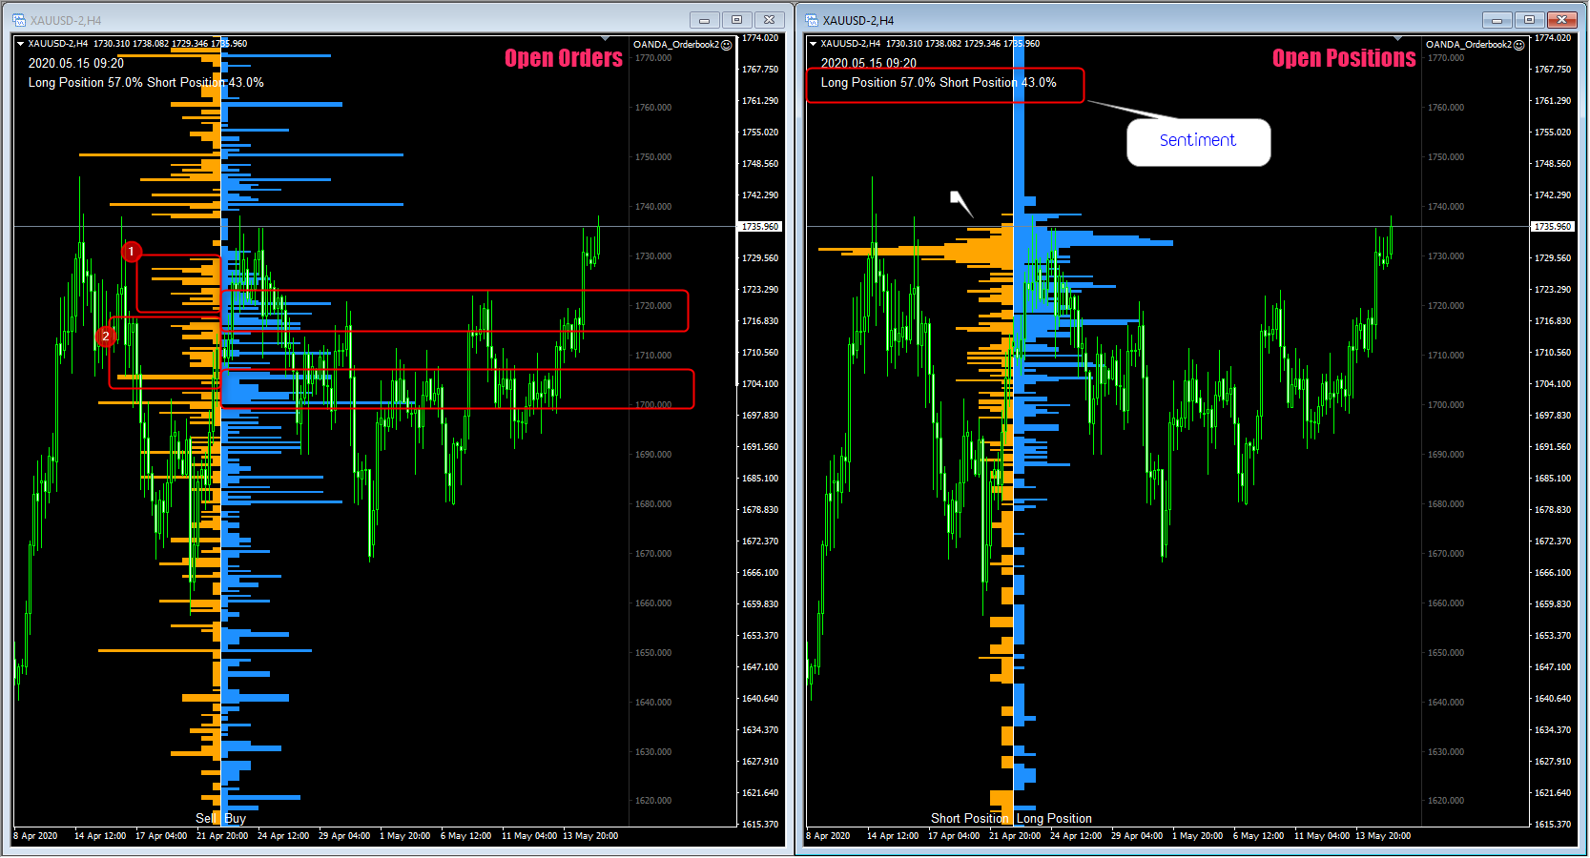
Task: Click the grey 1750.000 orderbook level in right chart
Action: click(x=1446, y=157)
